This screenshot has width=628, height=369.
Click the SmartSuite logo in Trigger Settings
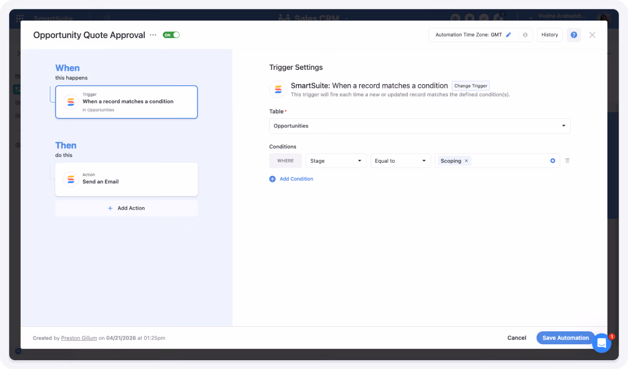(x=278, y=89)
